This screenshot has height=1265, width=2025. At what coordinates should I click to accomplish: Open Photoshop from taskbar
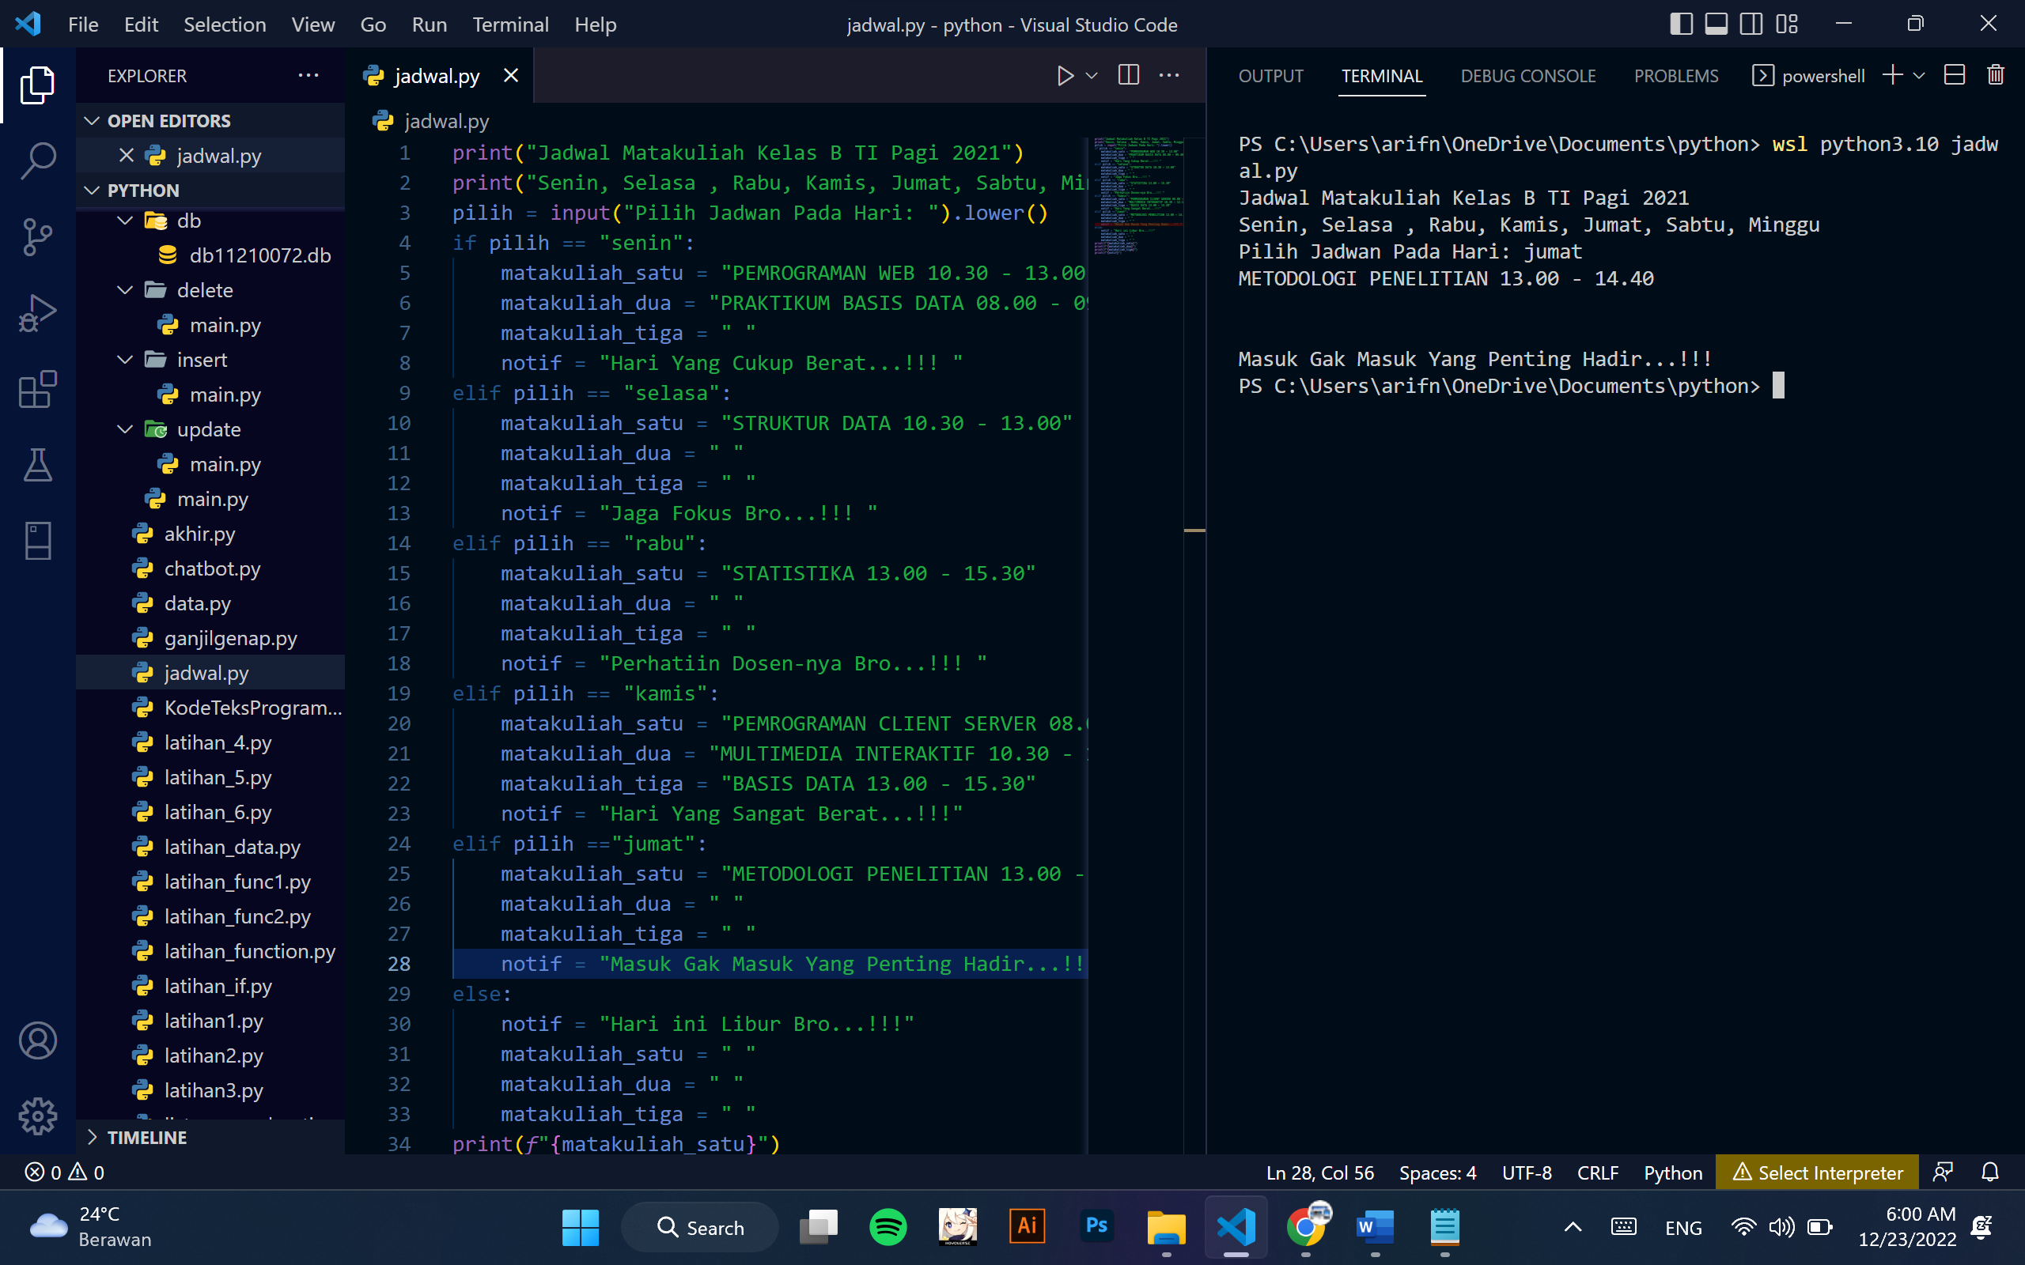pos(1096,1227)
